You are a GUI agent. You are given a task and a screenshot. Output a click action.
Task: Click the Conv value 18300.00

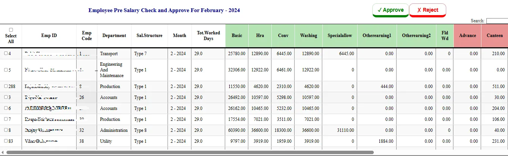click(x=283, y=130)
